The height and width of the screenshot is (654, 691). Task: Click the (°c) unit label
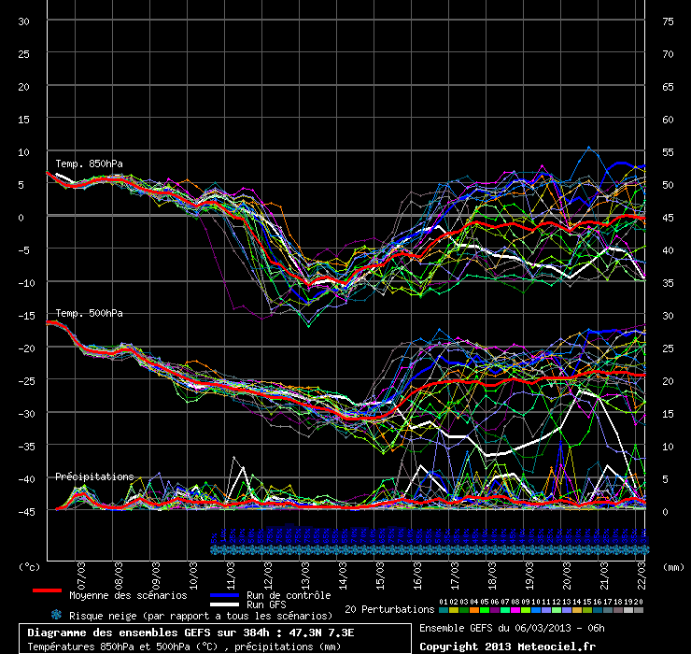coord(30,566)
